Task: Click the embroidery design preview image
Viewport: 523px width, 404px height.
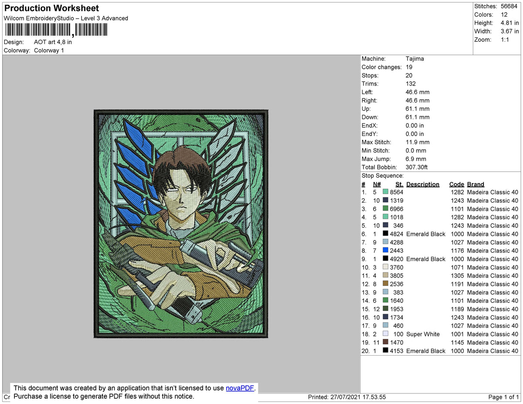Action: 181,224
